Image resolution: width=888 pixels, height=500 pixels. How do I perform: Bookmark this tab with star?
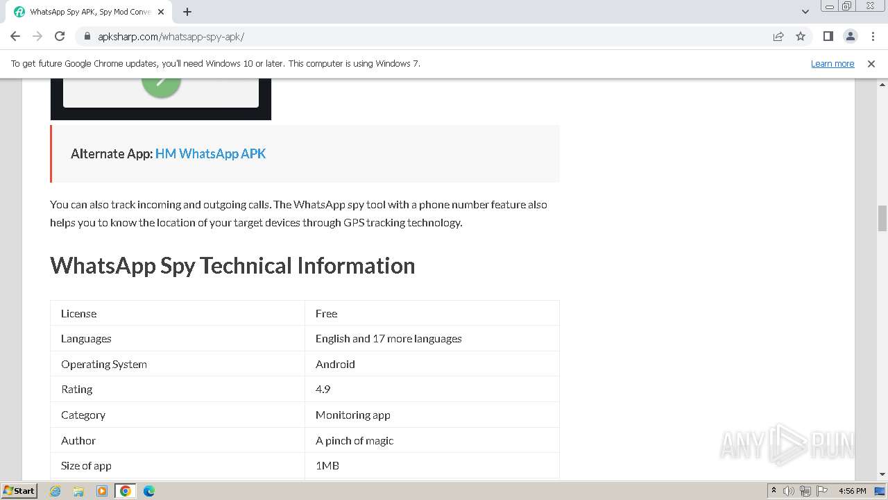(801, 36)
